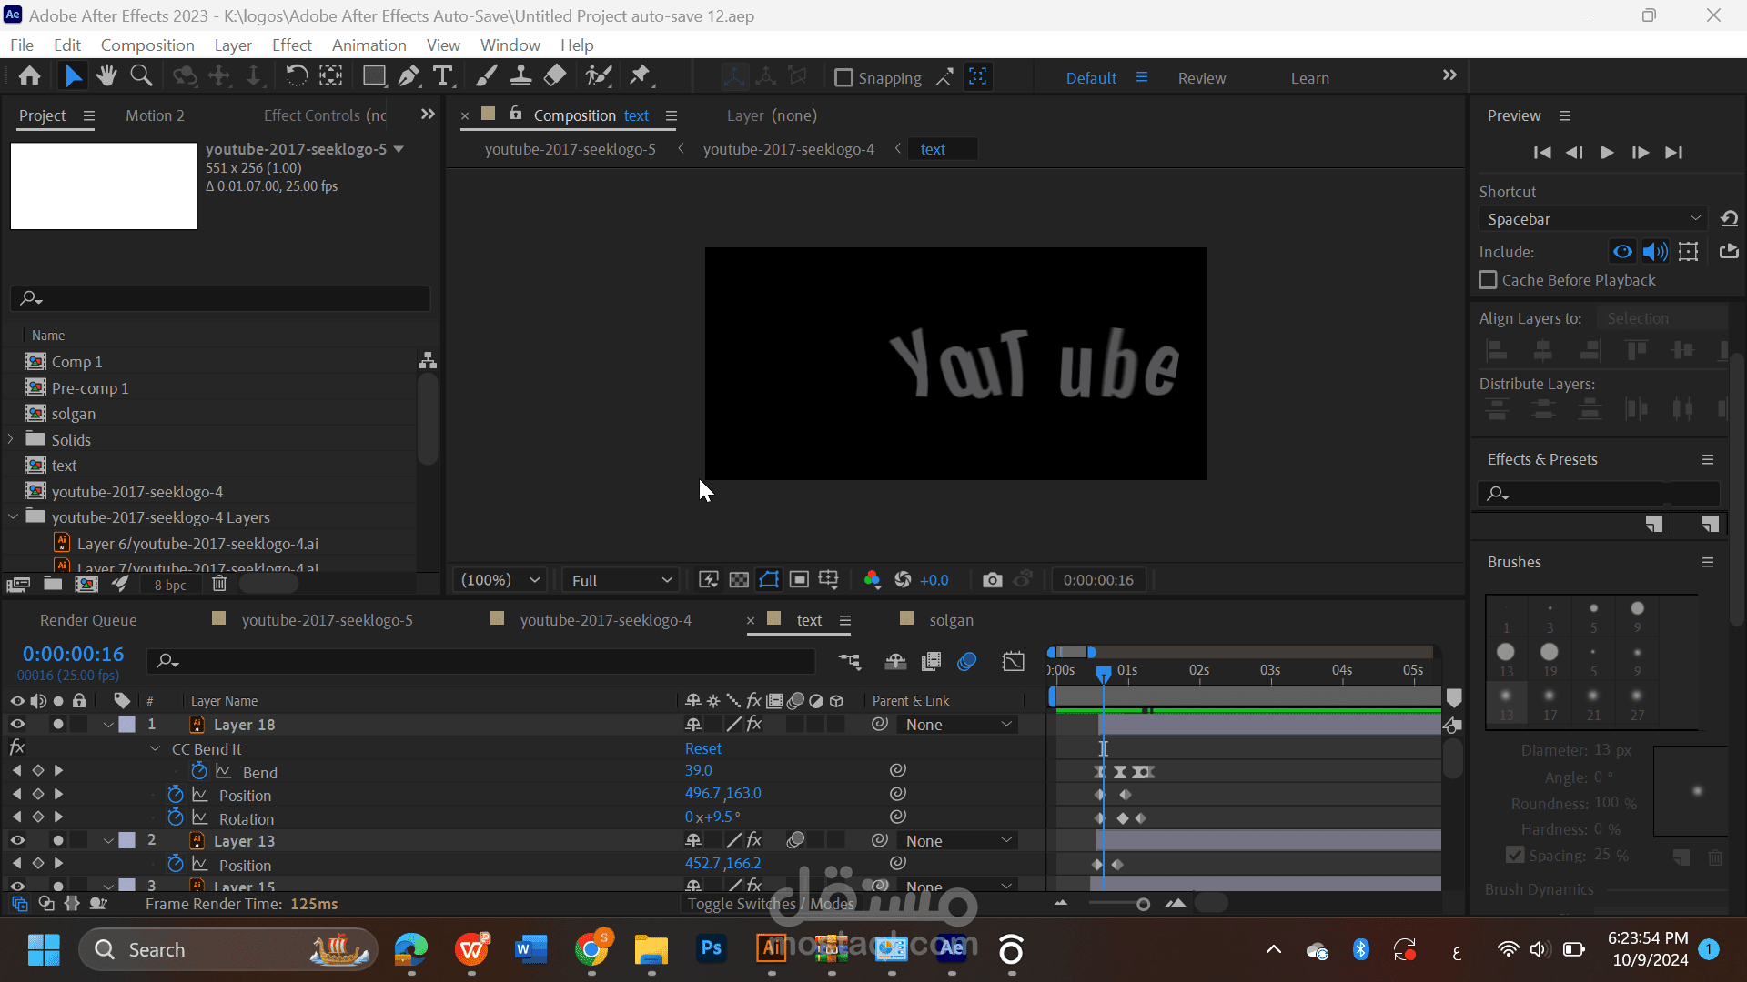Select the Hand tool
1747x982 pixels.
click(x=106, y=76)
